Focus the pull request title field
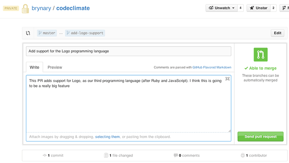This screenshot has width=289, height=163. coord(129,51)
